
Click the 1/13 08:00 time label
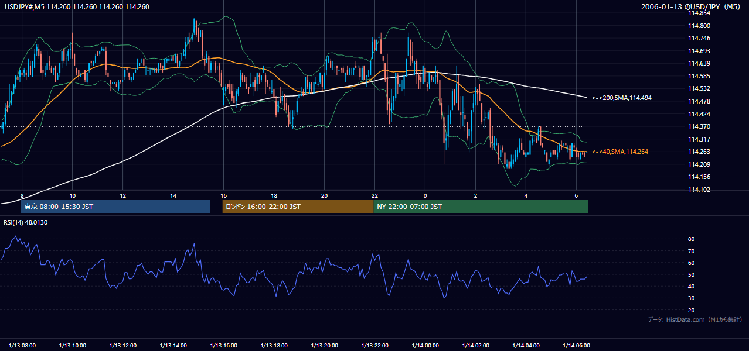[x=22, y=345]
